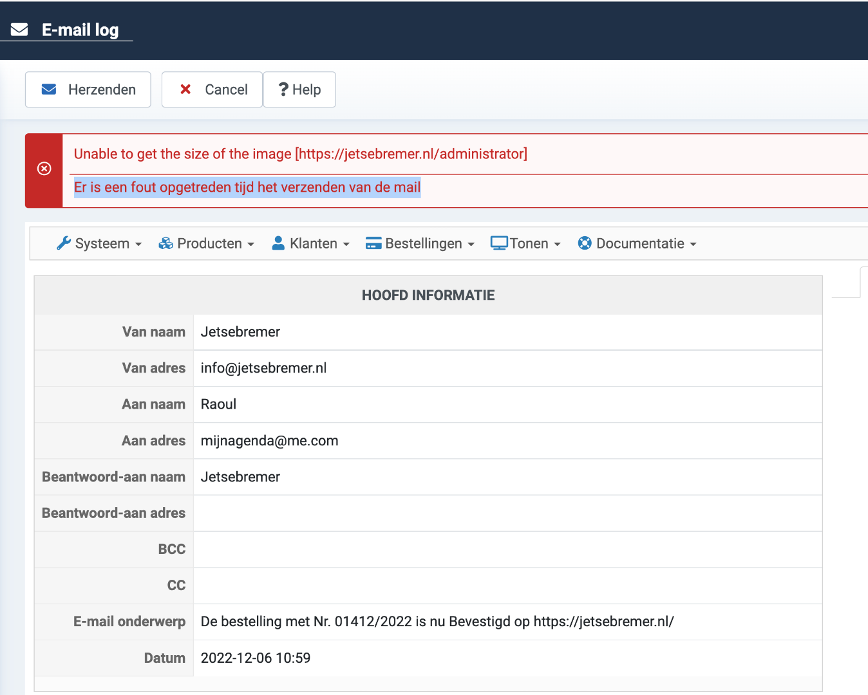This screenshot has height=695, width=868.
Task: Expand the Producten dropdown caret
Action: click(x=250, y=245)
